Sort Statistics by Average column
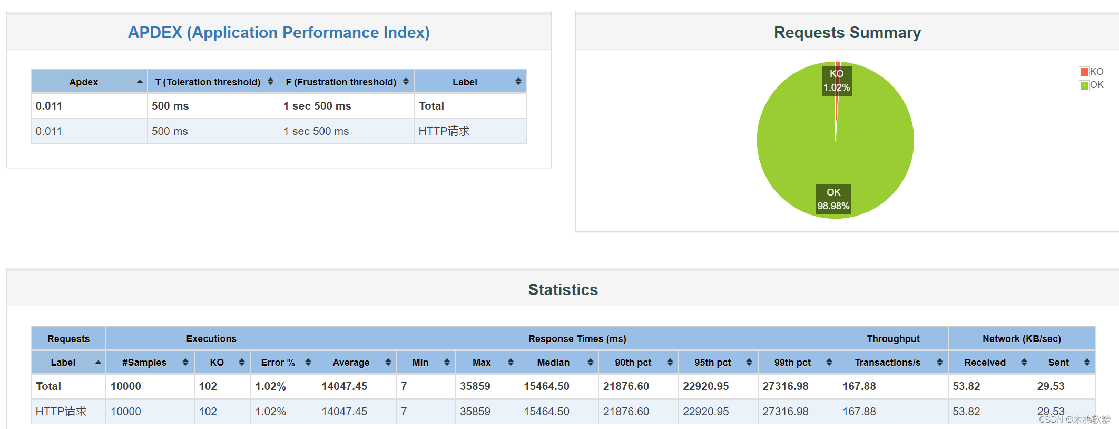 357,362
